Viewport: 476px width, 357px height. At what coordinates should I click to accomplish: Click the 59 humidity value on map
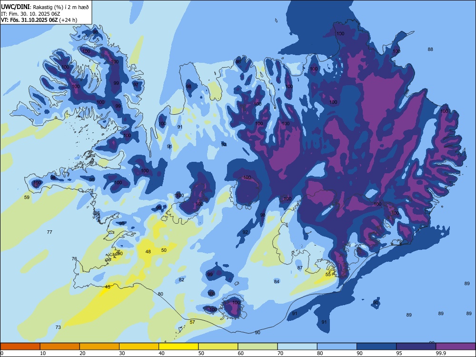[x=27, y=198]
